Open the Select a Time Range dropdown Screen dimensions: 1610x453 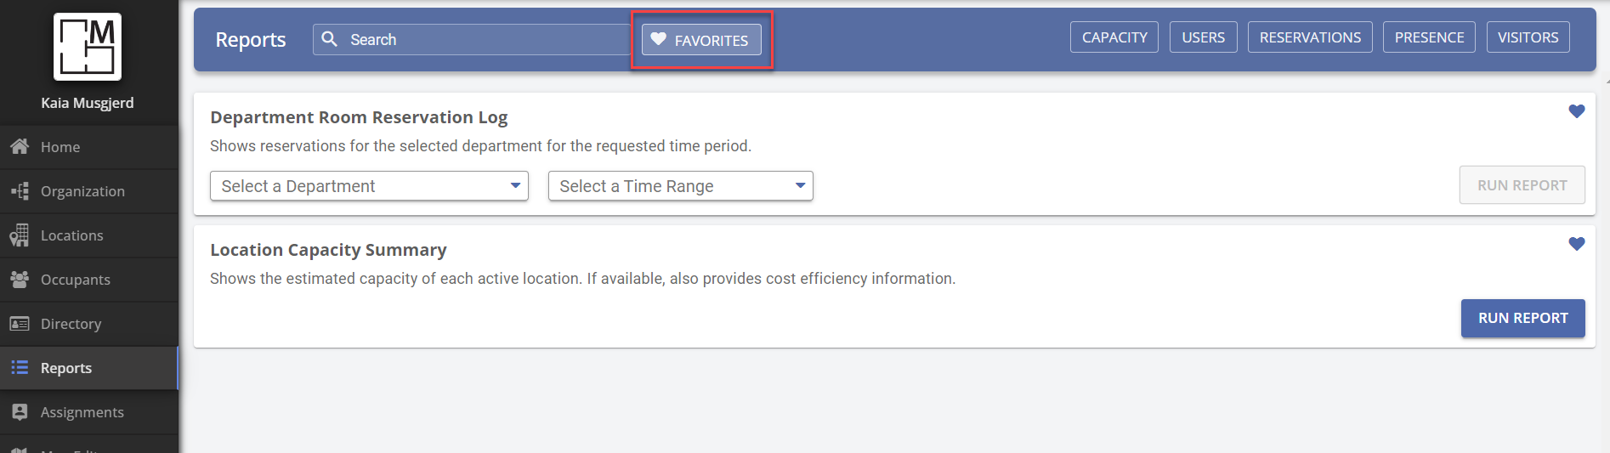pyautogui.click(x=681, y=186)
